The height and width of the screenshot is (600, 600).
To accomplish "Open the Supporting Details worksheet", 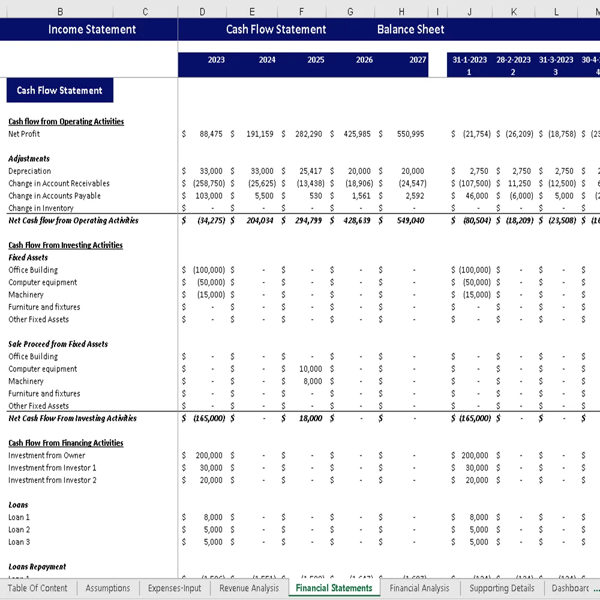I will tap(502, 588).
